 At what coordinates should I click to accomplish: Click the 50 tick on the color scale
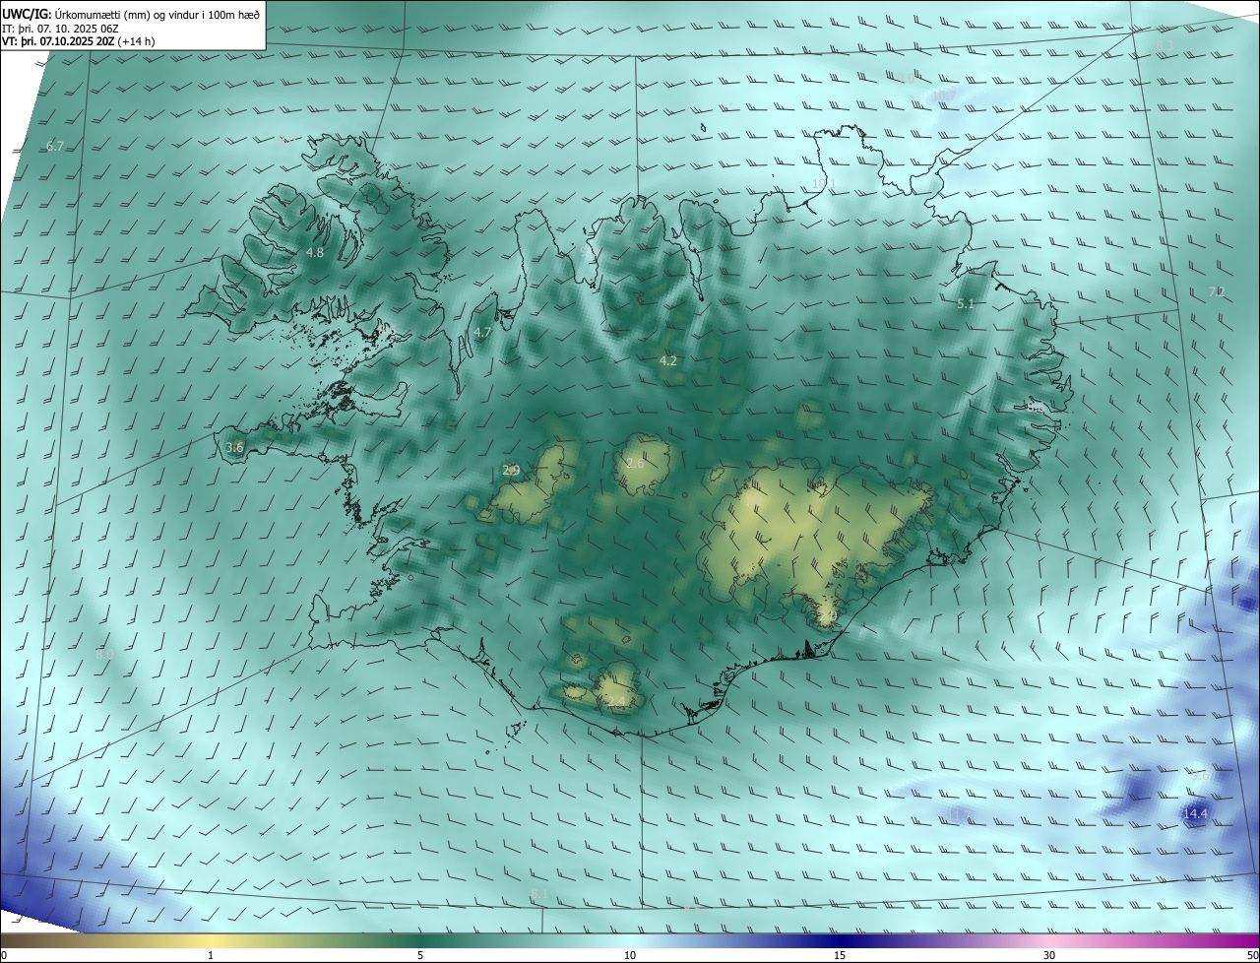click(x=1252, y=955)
